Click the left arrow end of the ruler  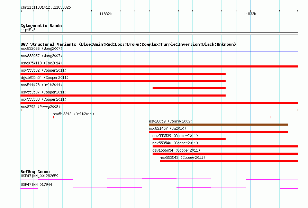coord(21,11)
